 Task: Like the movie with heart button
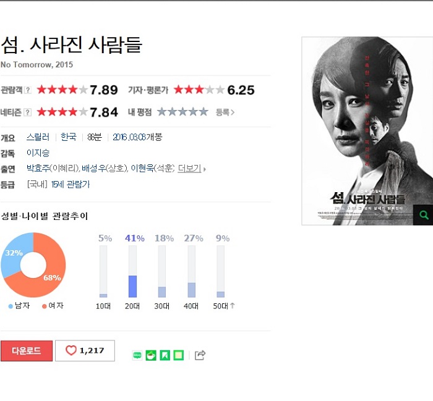[x=85, y=350]
